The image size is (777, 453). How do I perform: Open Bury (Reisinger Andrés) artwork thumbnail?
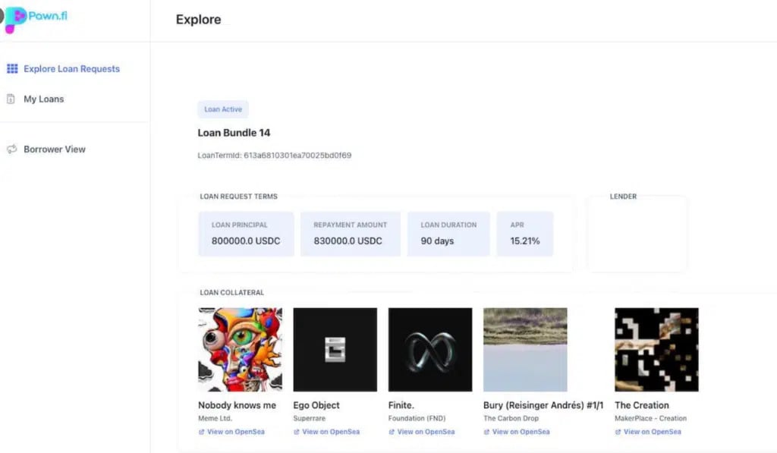click(525, 349)
